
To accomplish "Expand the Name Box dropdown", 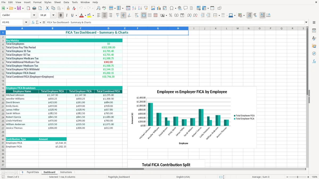I will tap(26, 22).
